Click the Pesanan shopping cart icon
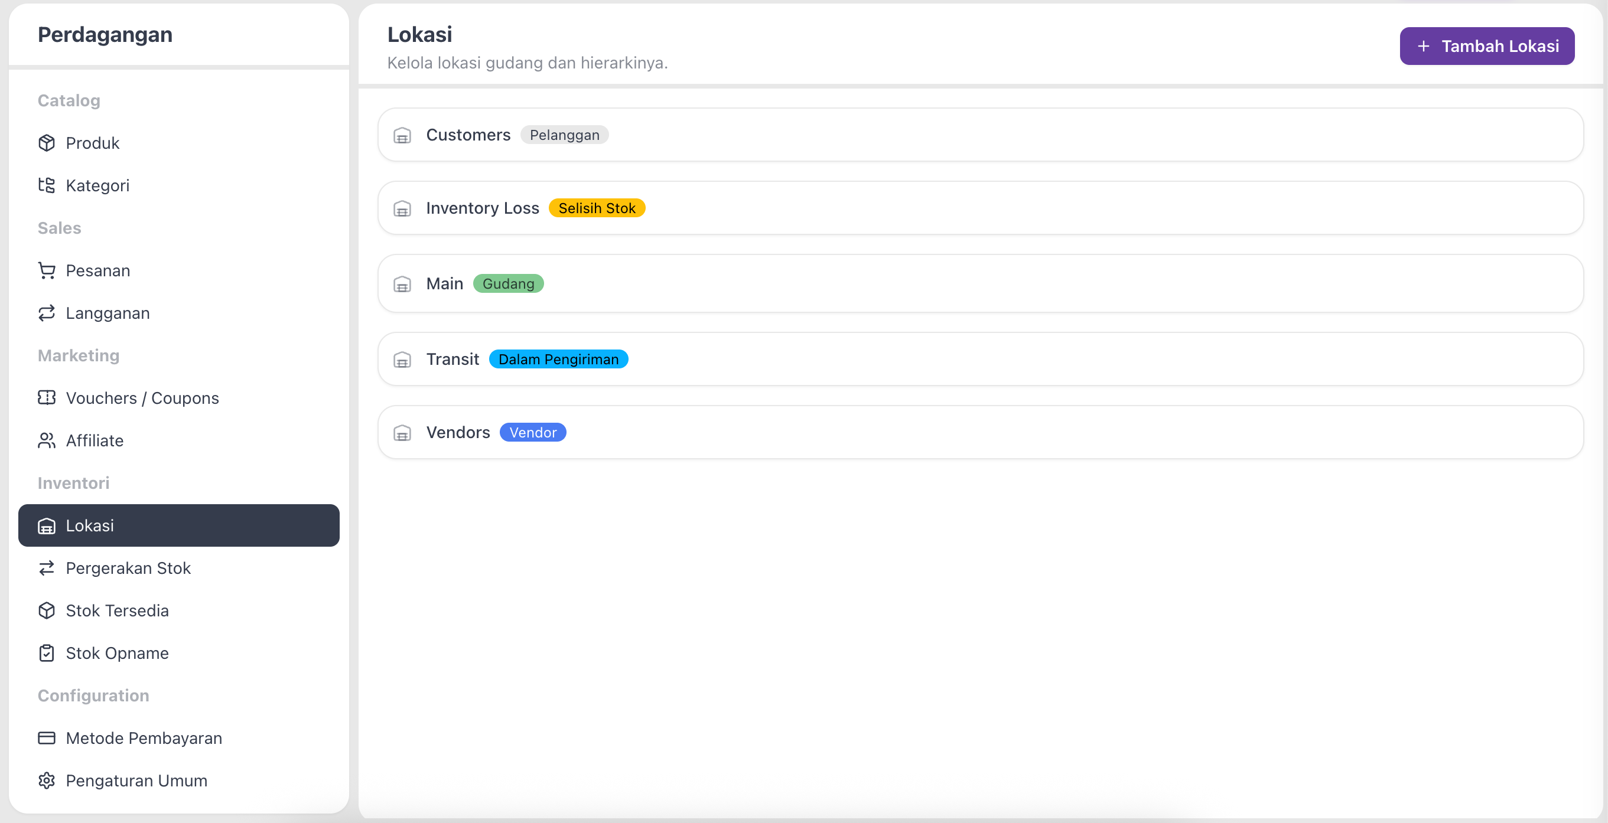Screen dimensions: 1608x823 47,270
